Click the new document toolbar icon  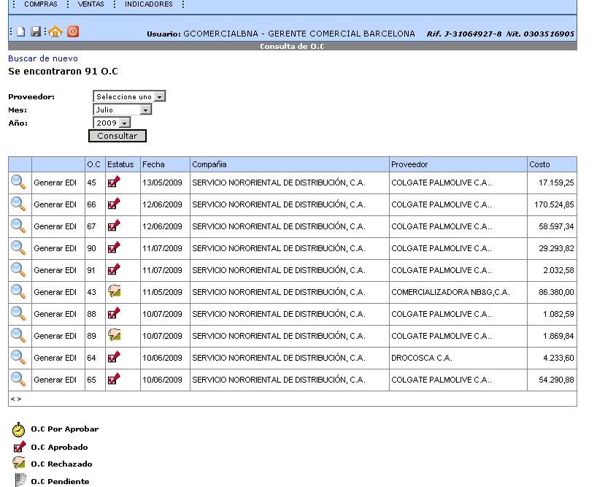point(21,31)
